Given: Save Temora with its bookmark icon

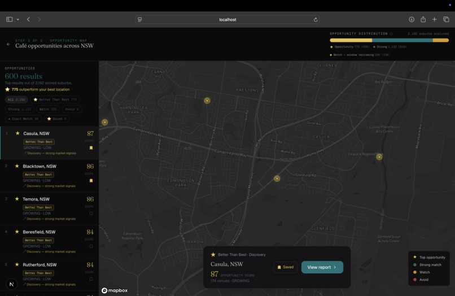Looking at the screenshot, I should [91, 214].
